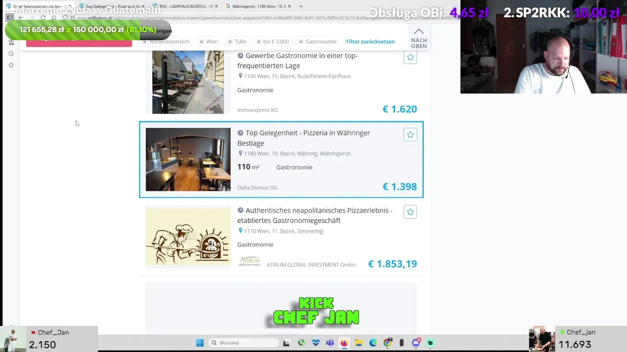This screenshot has width=627, height=352.
Task: Remove the Gastronomie filter chip
Action: [301, 42]
